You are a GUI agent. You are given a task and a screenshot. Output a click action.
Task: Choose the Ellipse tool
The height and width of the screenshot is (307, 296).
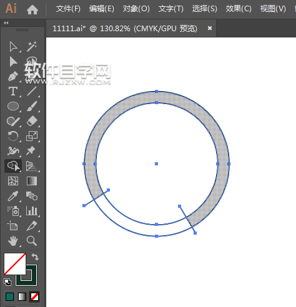(x=13, y=106)
